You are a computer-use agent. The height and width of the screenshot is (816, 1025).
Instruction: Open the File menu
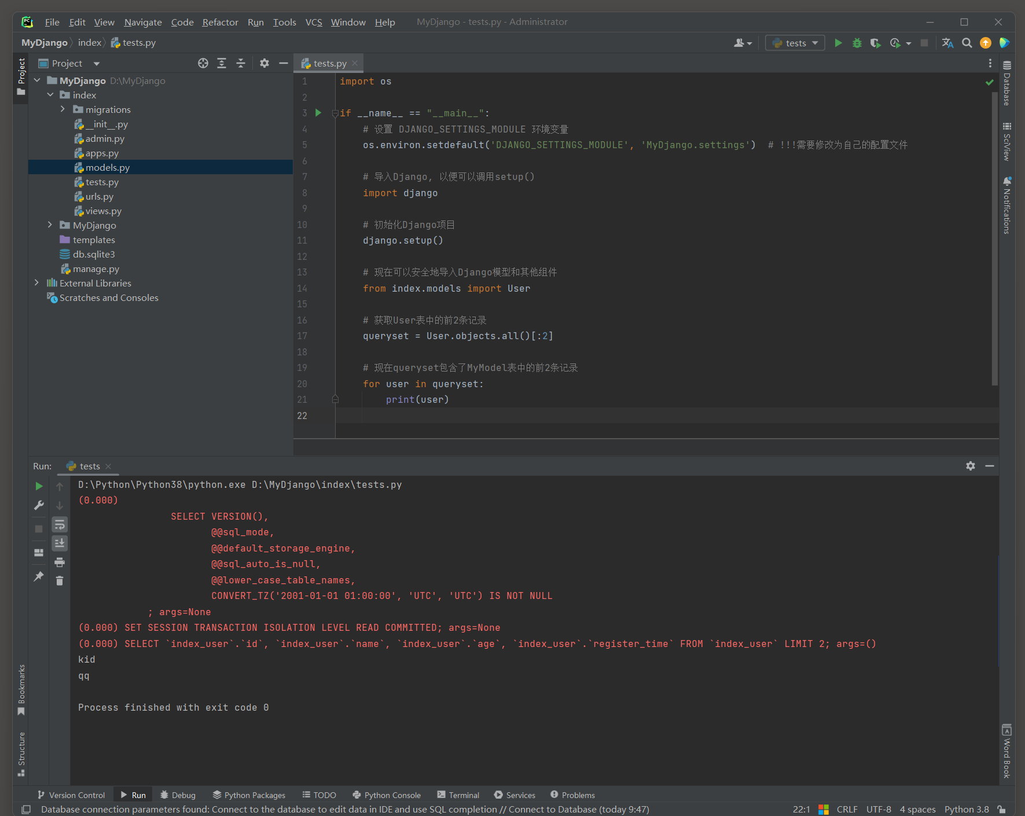(52, 22)
